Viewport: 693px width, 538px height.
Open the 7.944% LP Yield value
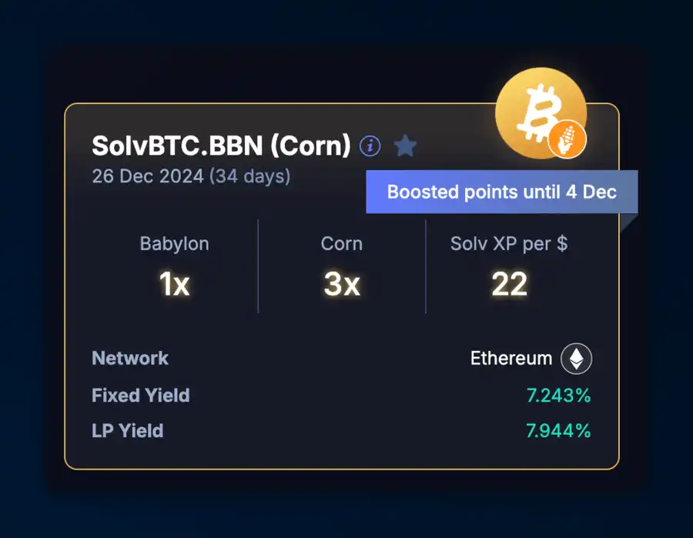click(x=558, y=431)
